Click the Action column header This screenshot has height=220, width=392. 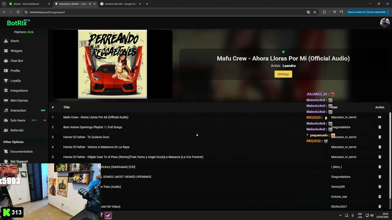pyautogui.click(x=379, y=107)
